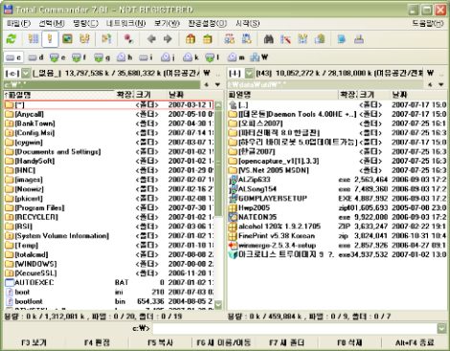Select drive i button
The image size is (450, 351).
(146, 57)
